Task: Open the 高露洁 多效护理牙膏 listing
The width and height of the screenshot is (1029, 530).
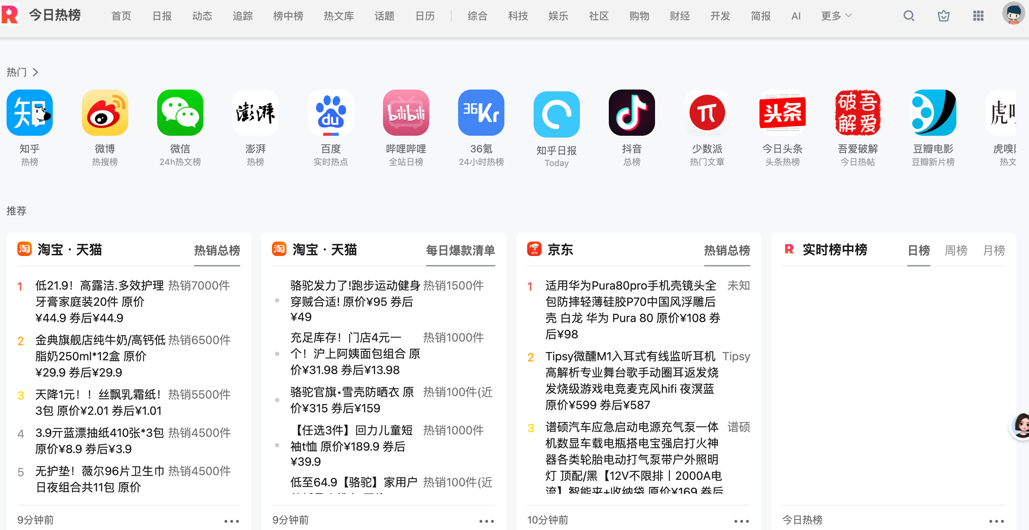Action: [x=100, y=301]
